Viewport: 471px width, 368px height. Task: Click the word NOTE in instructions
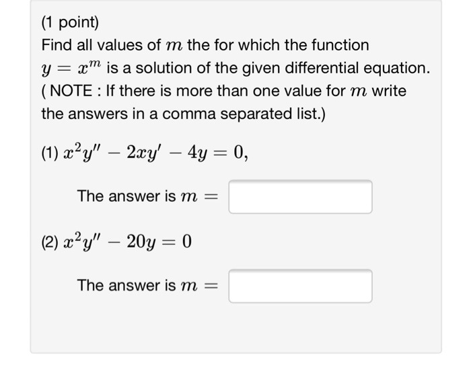tap(71, 91)
